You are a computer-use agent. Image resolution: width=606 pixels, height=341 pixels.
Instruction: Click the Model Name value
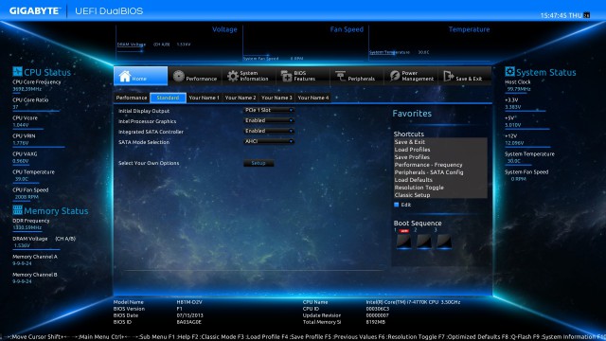pyautogui.click(x=189, y=302)
